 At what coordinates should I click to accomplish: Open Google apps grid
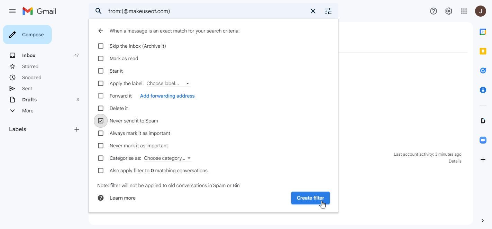pos(464,11)
